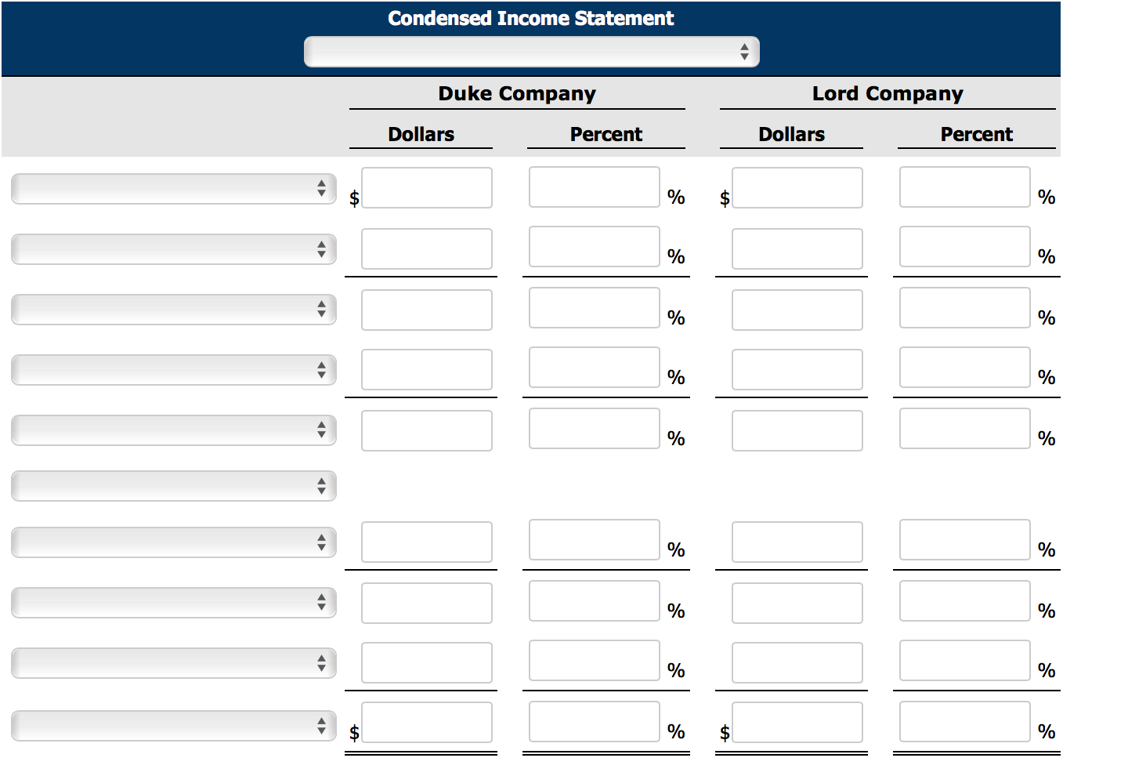Screen dimensions: 1128x776
Task: Click Duke Company's first Dollars input field
Action: pyautogui.click(x=426, y=187)
